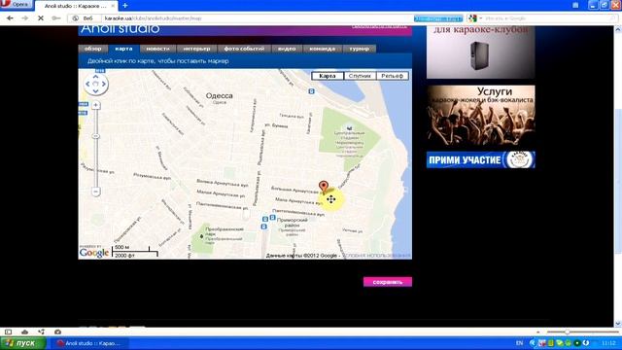Click the Преображенский парк tree icon
622x350 pixels.
click(x=201, y=236)
